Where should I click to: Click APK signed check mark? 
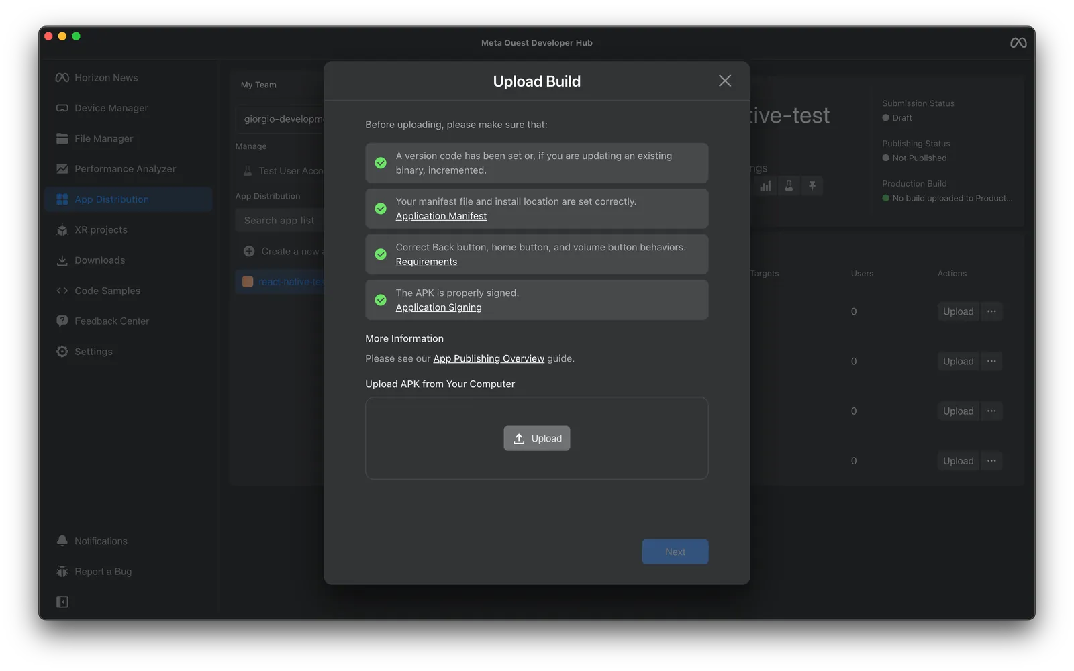click(x=381, y=300)
